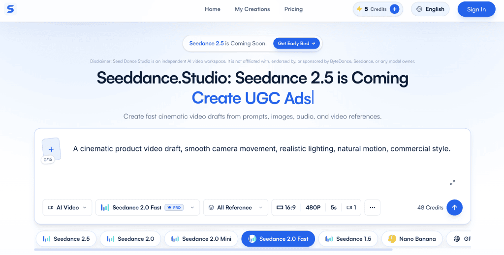Click the Seedance 2.5 link in banner
504x255 pixels.
206,43
